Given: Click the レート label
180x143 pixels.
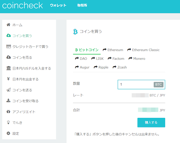Looking at the screenshot, I should coord(78,95).
